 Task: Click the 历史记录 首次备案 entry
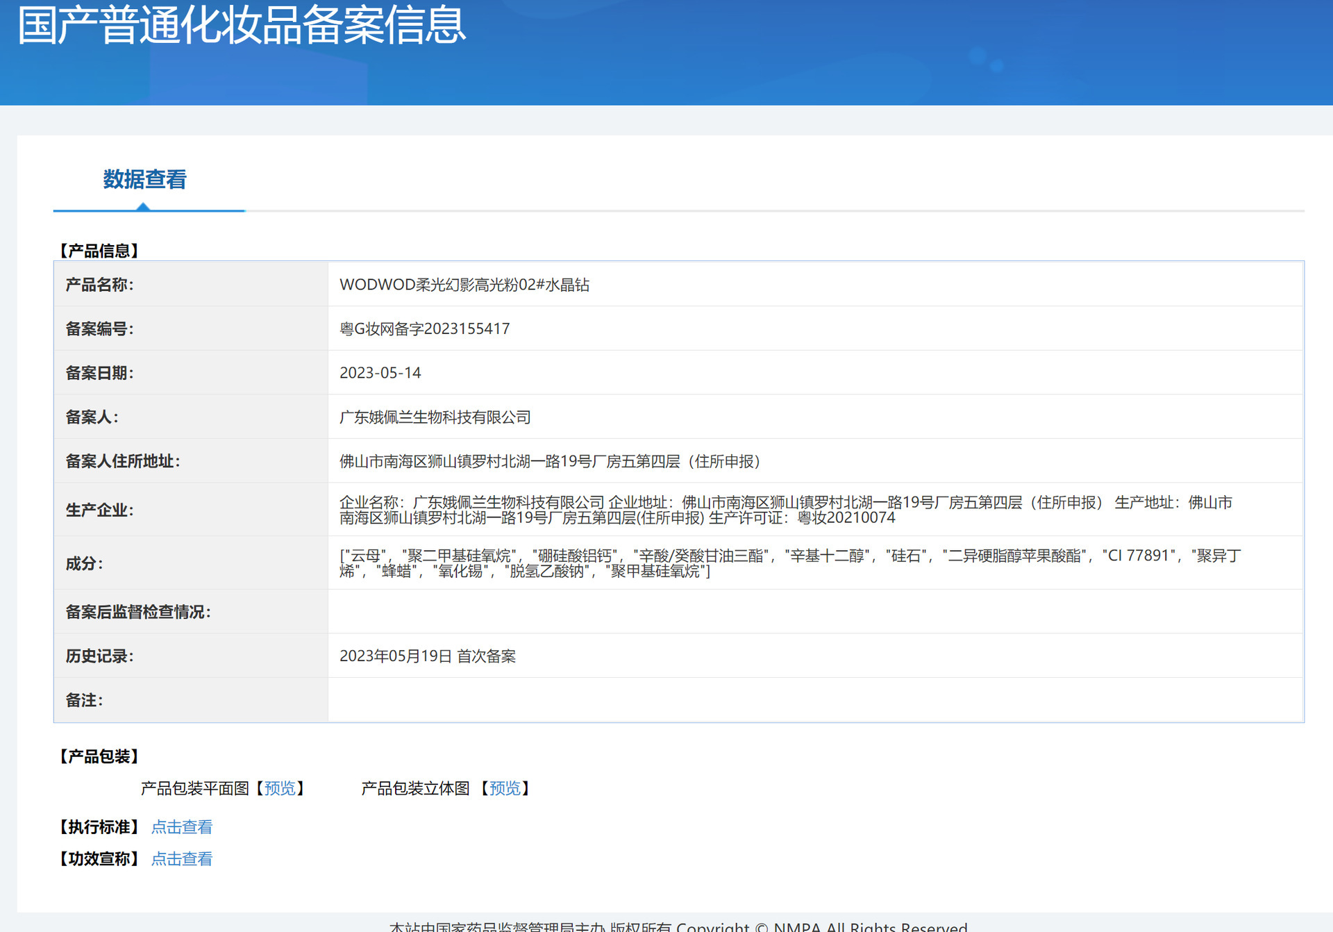427,656
